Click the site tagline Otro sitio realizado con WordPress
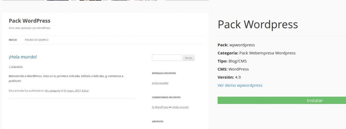The image size is (346, 129). tap(30, 28)
